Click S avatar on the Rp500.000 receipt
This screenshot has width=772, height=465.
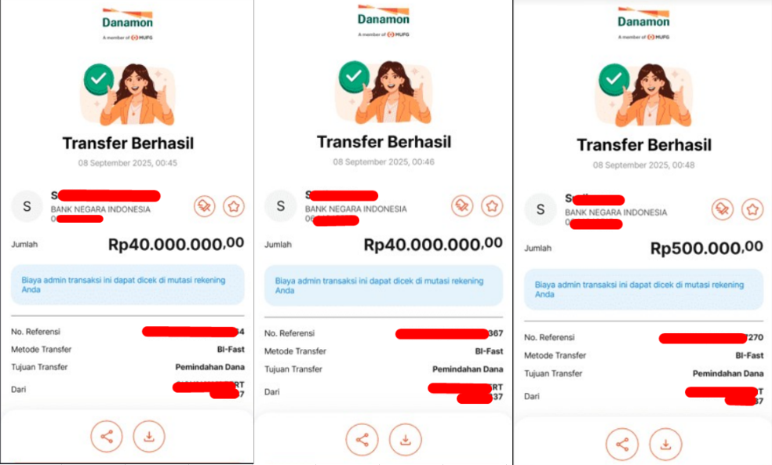pyautogui.click(x=540, y=209)
